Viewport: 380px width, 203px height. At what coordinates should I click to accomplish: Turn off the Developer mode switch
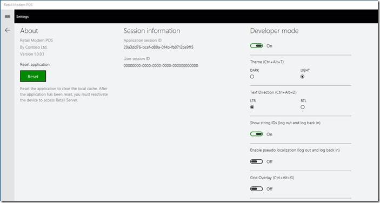tap(256, 46)
